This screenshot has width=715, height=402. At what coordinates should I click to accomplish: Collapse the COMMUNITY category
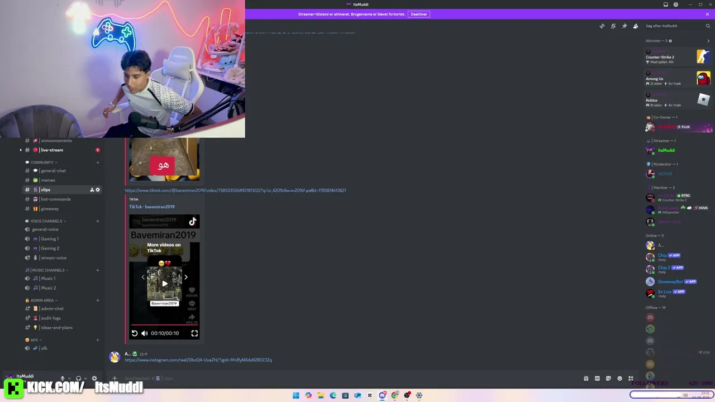click(x=44, y=162)
